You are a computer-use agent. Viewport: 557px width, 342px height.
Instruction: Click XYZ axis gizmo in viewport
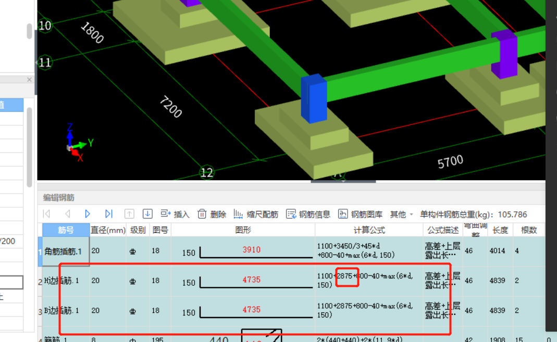pos(79,143)
